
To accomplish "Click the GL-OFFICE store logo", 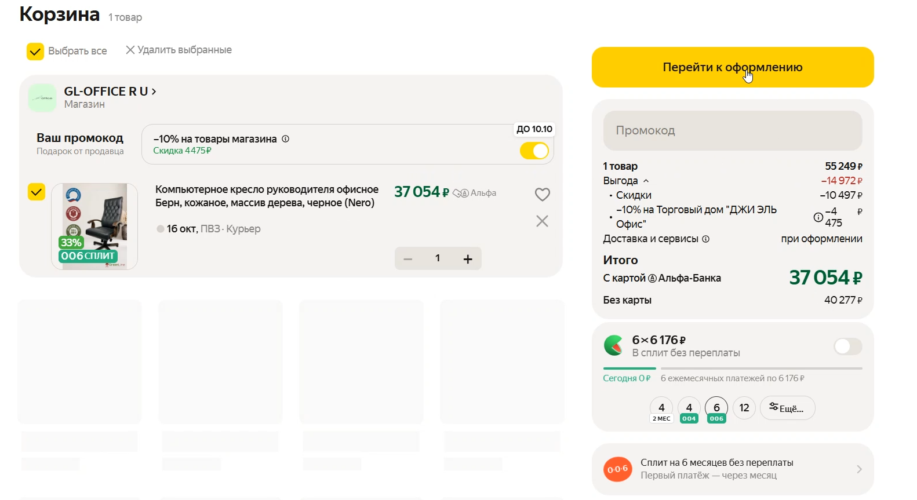I will 42,98.
